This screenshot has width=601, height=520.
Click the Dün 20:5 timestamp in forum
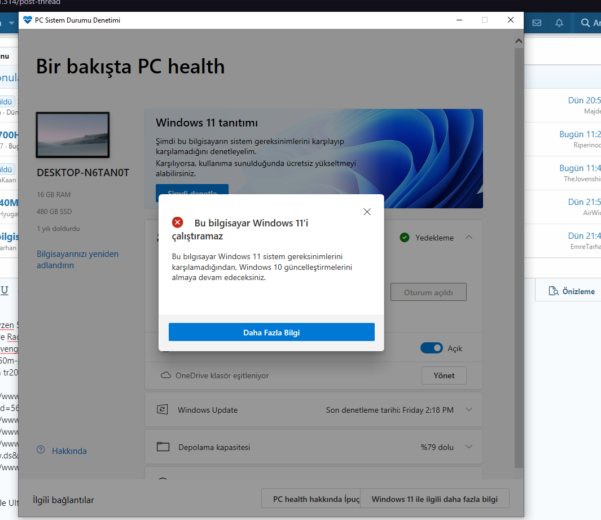(x=584, y=100)
